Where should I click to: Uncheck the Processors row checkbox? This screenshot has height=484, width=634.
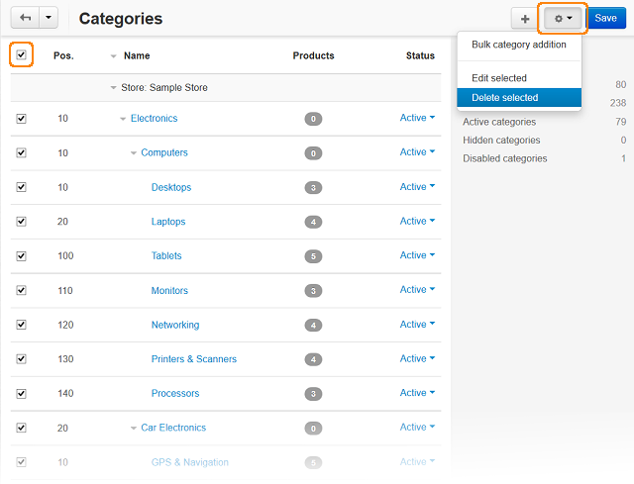(22, 394)
